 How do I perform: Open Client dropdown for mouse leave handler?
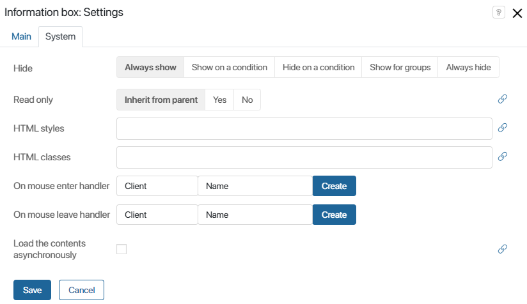tap(157, 215)
